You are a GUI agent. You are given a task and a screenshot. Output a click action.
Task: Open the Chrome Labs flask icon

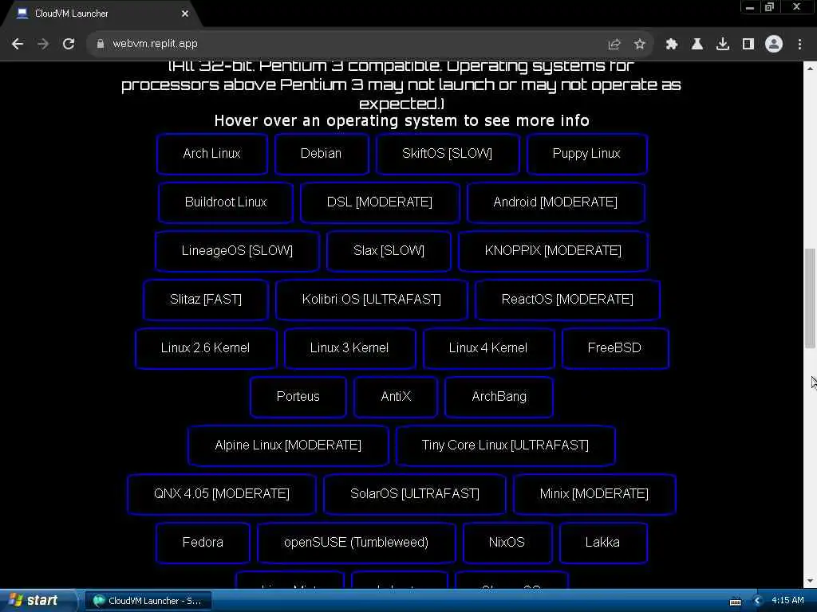(697, 45)
